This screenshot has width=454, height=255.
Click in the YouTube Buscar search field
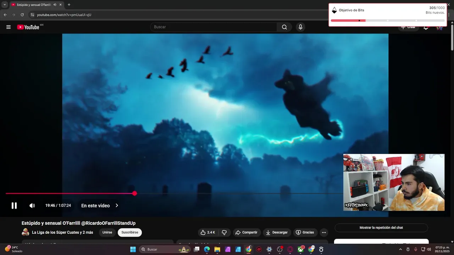click(214, 27)
